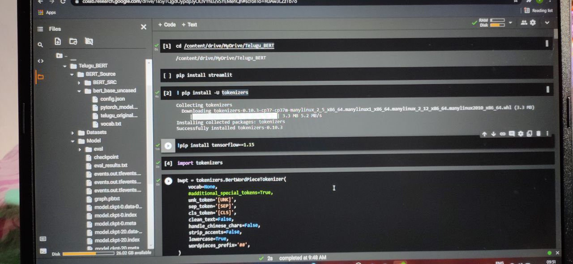
Task: Unmount Google Drive icon
Action: tap(89, 41)
